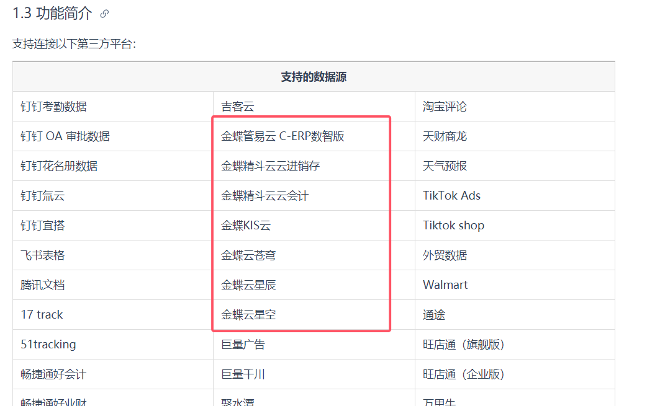Viewport: 660px width, 406px height.
Task: Select the 旺店通（企业版） cell
Action: [x=515, y=374]
